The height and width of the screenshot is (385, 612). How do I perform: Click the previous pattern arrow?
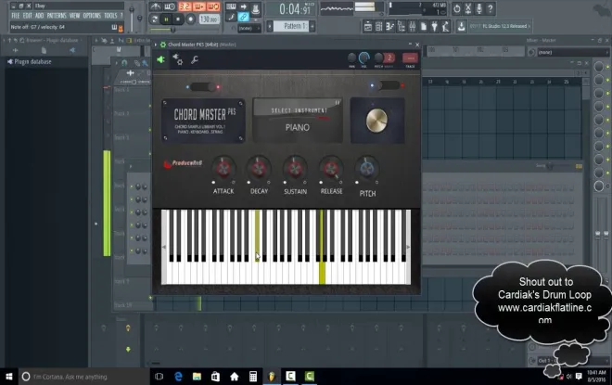(270, 27)
